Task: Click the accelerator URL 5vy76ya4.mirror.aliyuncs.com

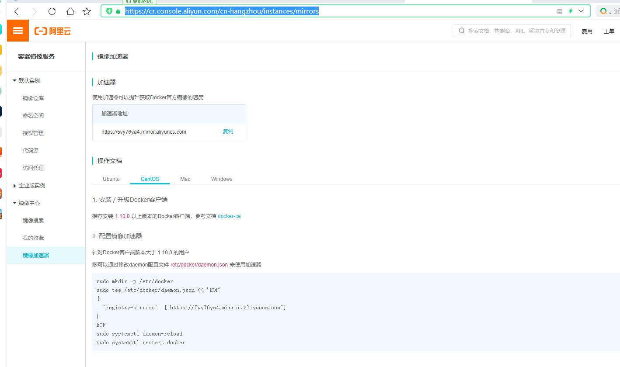Action: coord(144,132)
